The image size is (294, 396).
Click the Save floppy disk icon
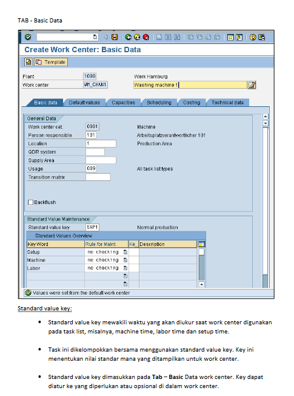coord(115,37)
